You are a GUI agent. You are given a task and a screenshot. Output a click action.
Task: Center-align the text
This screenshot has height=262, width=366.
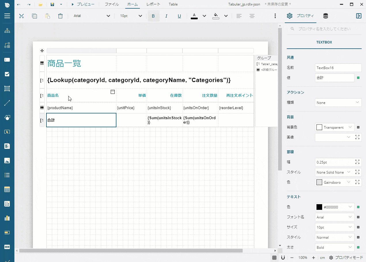(x=252, y=16)
